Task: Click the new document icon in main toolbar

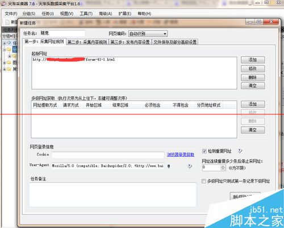Action: pos(7,22)
